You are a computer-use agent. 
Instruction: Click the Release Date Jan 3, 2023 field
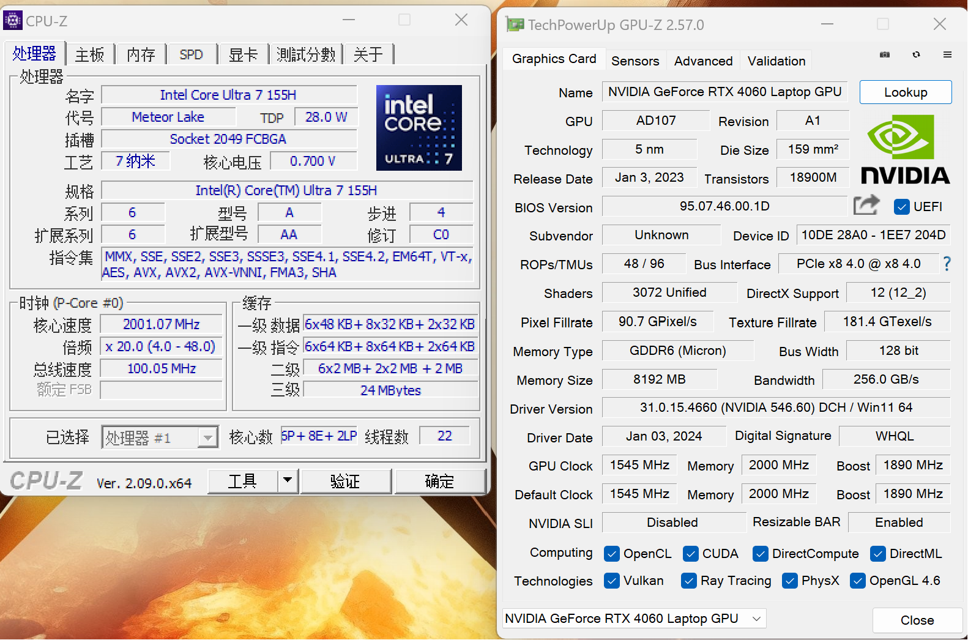pos(649,177)
